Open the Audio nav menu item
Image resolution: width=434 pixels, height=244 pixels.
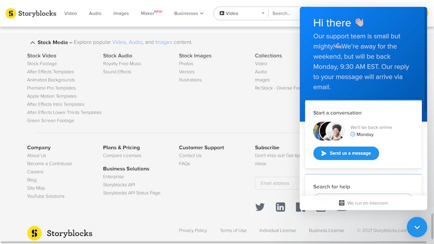point(95,13)
